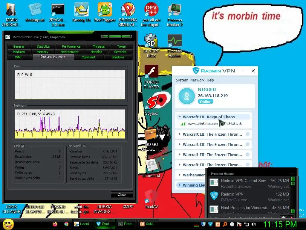
Task: Click the Process Hacker graph tray icon
Action: pos(196,225)
